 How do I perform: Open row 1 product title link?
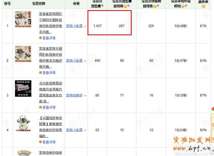pyautogui.click(x=50, y=14)
